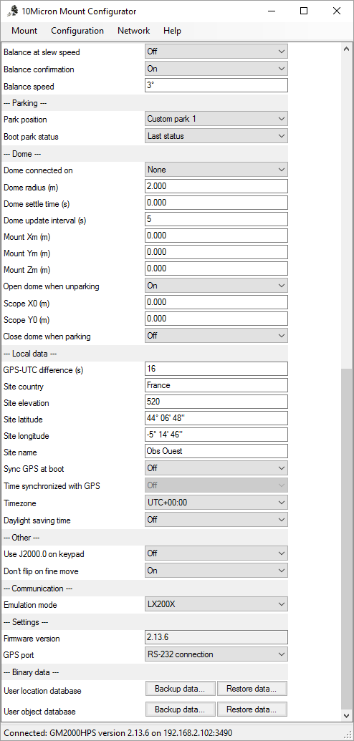This screenshot has width=354, height=741.
Task: Expand the Park position dropdown
Action: 216,119
